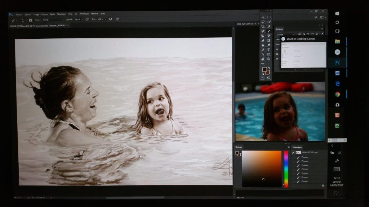
Task: Open the Opacité 100% dropdown arrow
Action: coord(82,19)
